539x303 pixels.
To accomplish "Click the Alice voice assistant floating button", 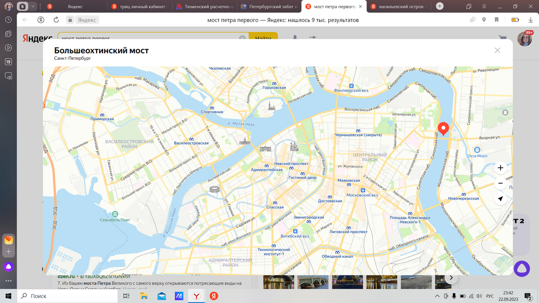I will 522,268.
